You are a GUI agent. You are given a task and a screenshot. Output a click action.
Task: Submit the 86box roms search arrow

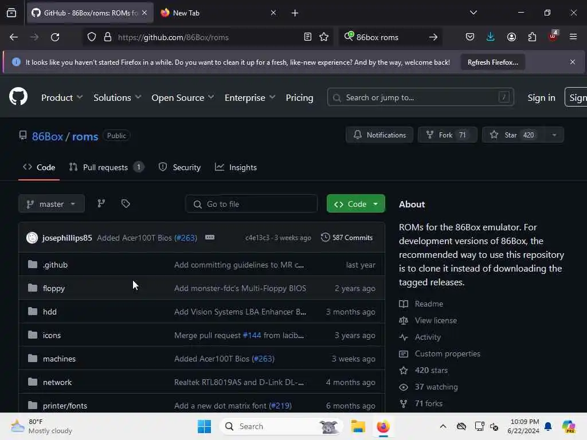(x=433, y=37)
